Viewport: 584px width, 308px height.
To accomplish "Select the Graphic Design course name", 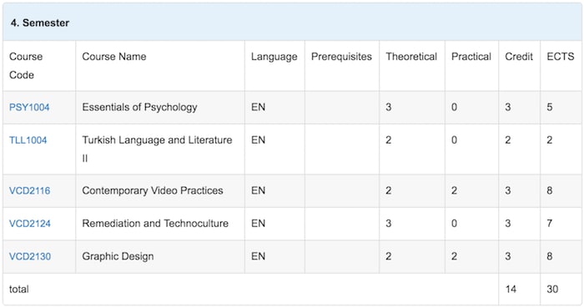I will click(118, 256).
